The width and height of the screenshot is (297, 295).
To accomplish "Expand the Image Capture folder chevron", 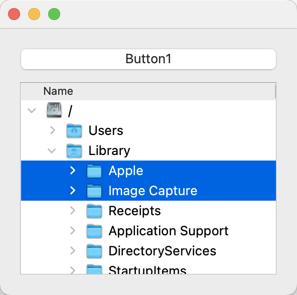I will tap(73, 191).
